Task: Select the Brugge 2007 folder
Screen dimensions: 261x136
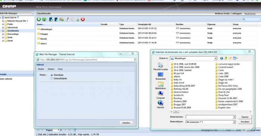Action: click(178, 105)
